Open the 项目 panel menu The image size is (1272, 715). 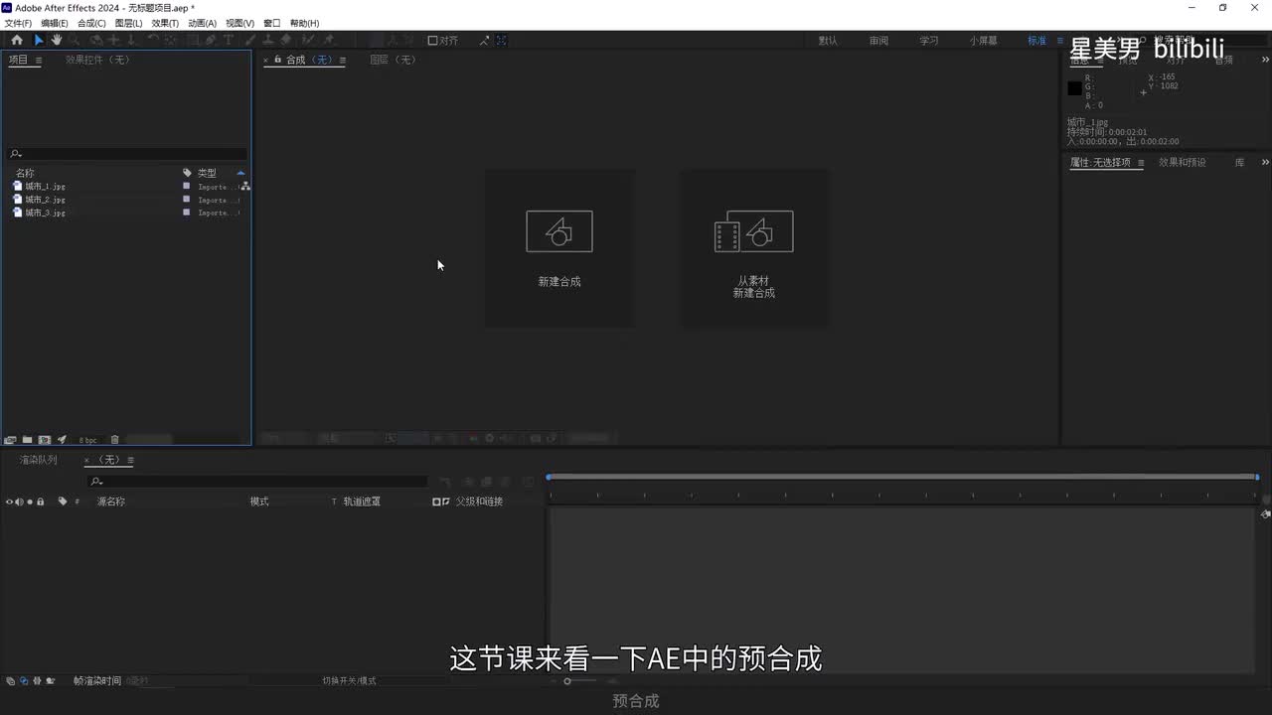tap(39, 61)
